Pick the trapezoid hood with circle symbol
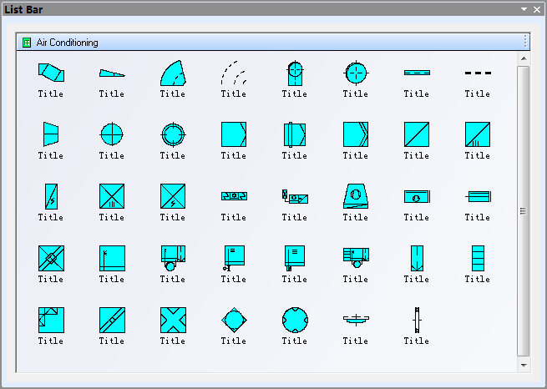The height and width of the screenshot is (389, 547). pos(355,196)
